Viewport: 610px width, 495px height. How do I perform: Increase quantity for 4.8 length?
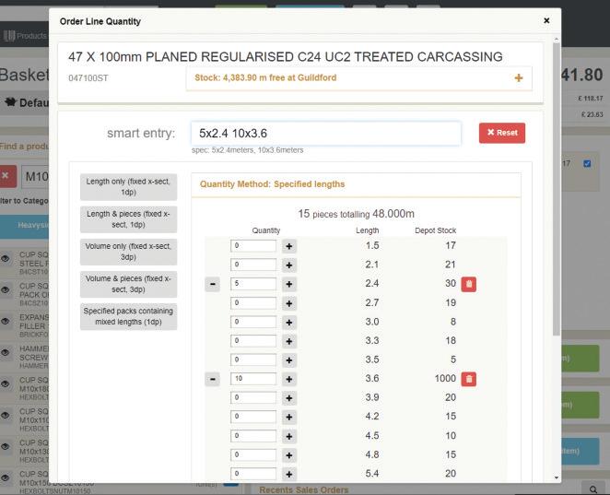(289, 455)
